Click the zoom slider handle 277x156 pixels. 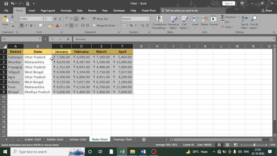pos(254,145)
